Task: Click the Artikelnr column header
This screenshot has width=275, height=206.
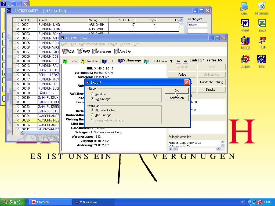Action: click(x=29, y=20)
